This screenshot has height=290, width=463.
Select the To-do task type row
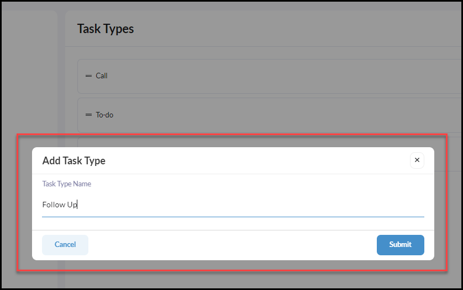[270, 115]
